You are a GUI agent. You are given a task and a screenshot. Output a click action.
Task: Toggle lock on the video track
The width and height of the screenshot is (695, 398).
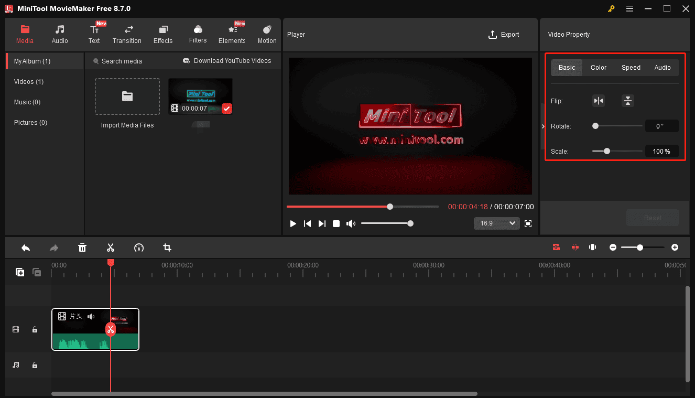point(35,329)
